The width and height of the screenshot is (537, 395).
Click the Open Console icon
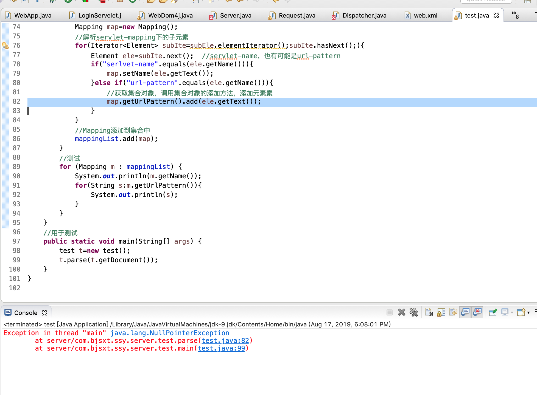[x=521, y=312]
